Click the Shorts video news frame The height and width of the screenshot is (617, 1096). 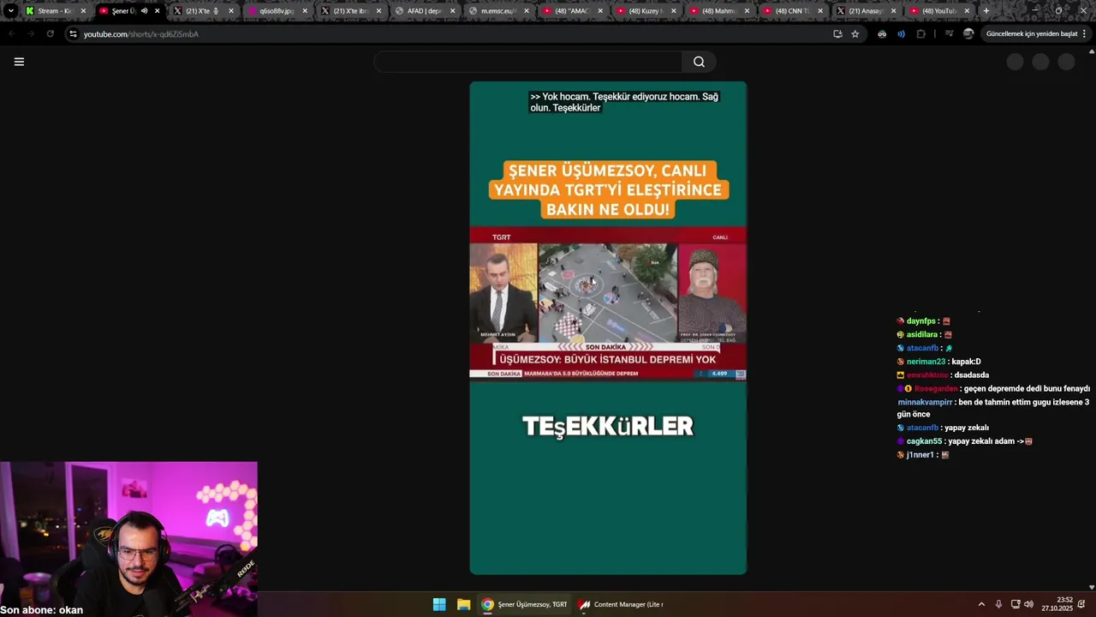point(608,303)
